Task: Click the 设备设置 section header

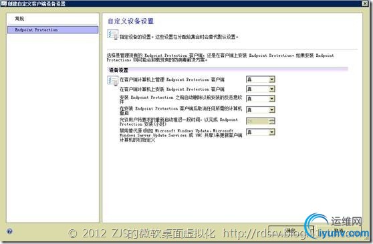Action: pos(118,70)
